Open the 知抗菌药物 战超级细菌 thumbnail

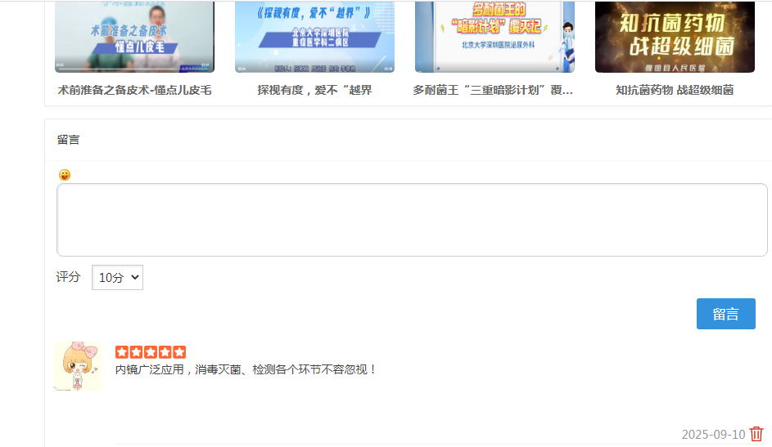click(x=675, y=37)
